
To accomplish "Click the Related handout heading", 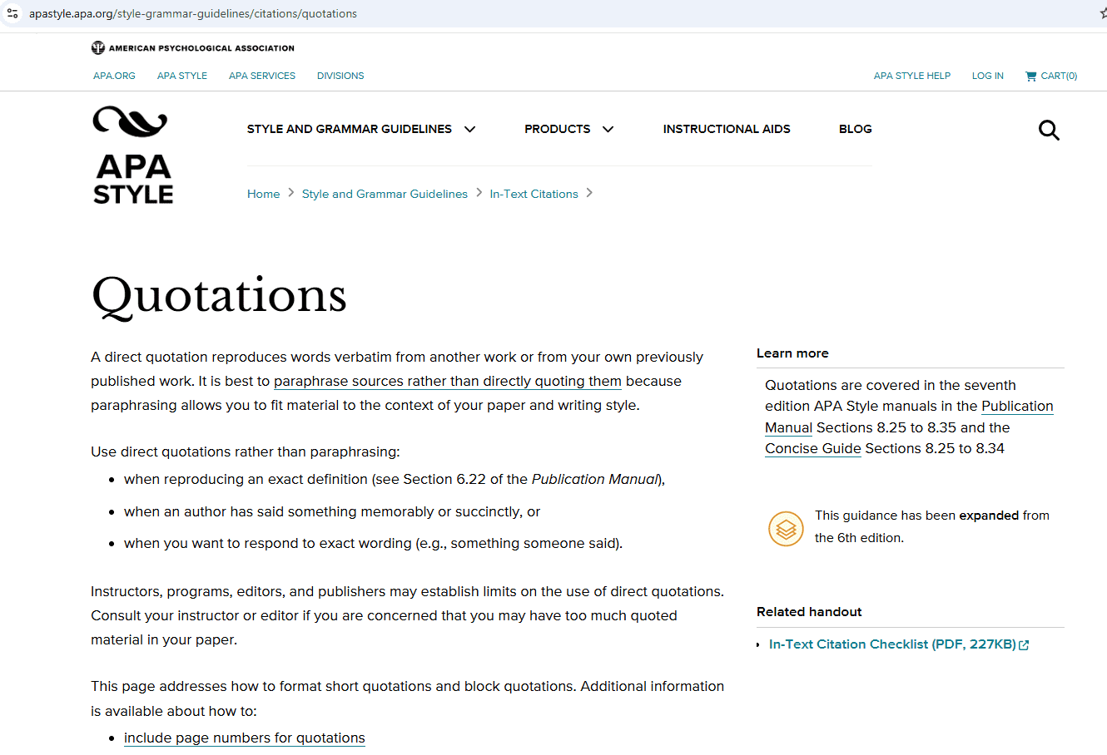I will point(809,612).
